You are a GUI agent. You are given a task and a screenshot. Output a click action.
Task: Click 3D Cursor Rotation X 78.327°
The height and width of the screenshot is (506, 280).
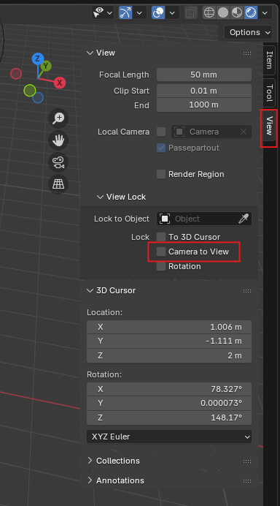click(169, 389)
